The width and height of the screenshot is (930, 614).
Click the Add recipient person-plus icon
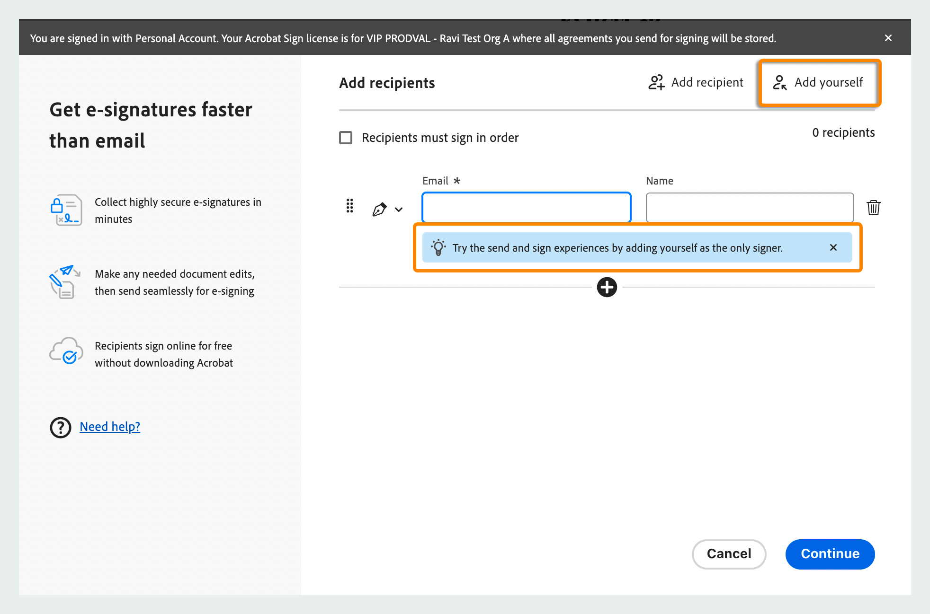click(x=656, y=82)
